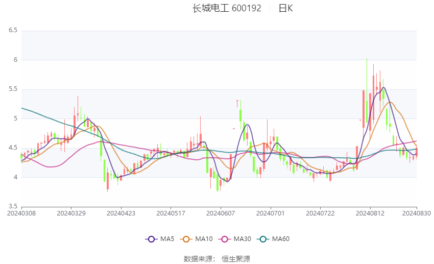Click the 5.5 price axis label

[13, 89]
